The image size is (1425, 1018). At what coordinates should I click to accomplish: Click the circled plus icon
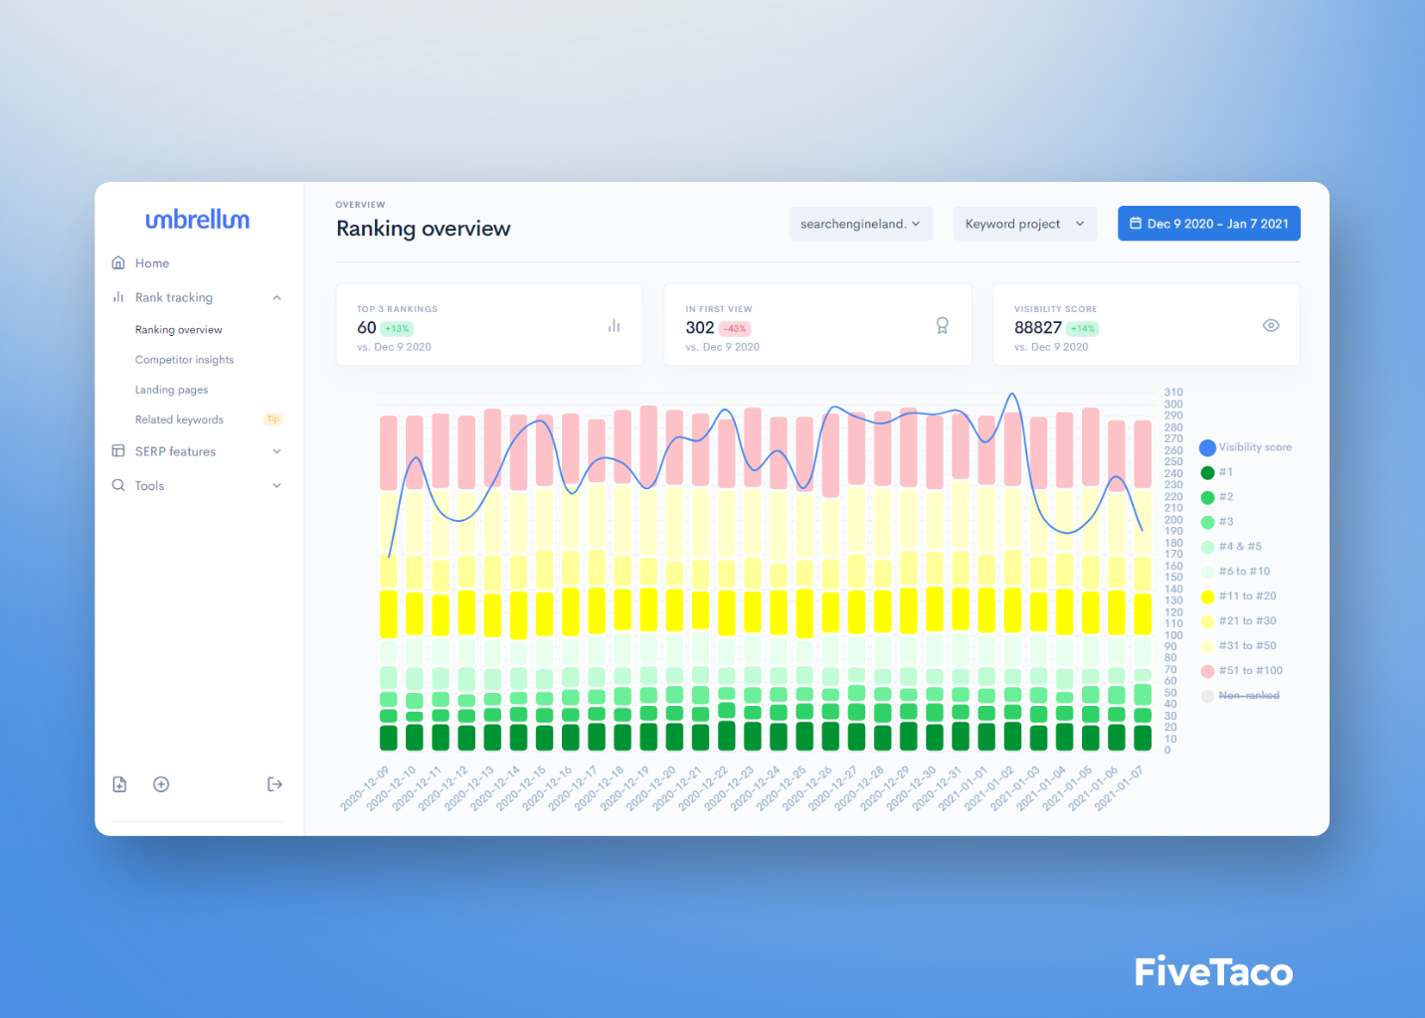(161, 784)
